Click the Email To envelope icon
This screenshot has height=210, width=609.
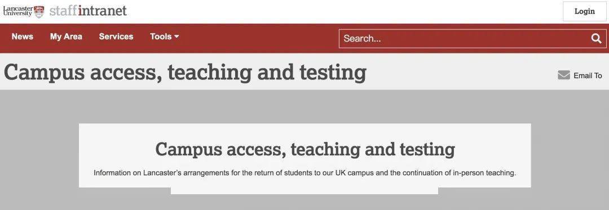[563, 75]
